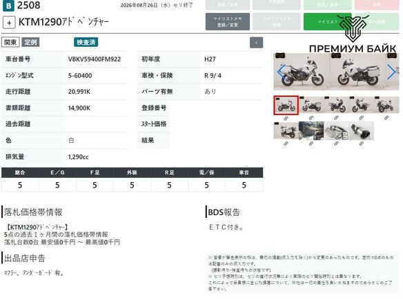Click link icon under the red-outlined thumbnail
This screenshot has height=302, width=403.
coord(286,119)
